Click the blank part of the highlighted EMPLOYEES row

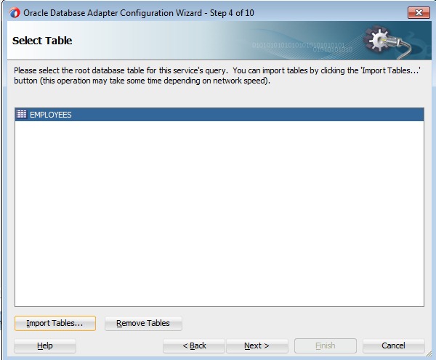[x=254, y=115]
